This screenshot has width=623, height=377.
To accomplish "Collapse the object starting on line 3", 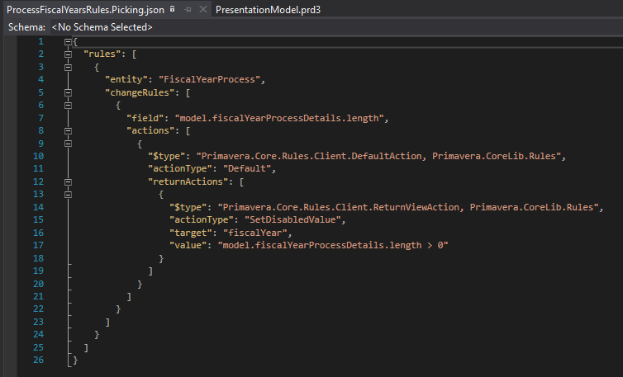I will [x=68, y=67].
